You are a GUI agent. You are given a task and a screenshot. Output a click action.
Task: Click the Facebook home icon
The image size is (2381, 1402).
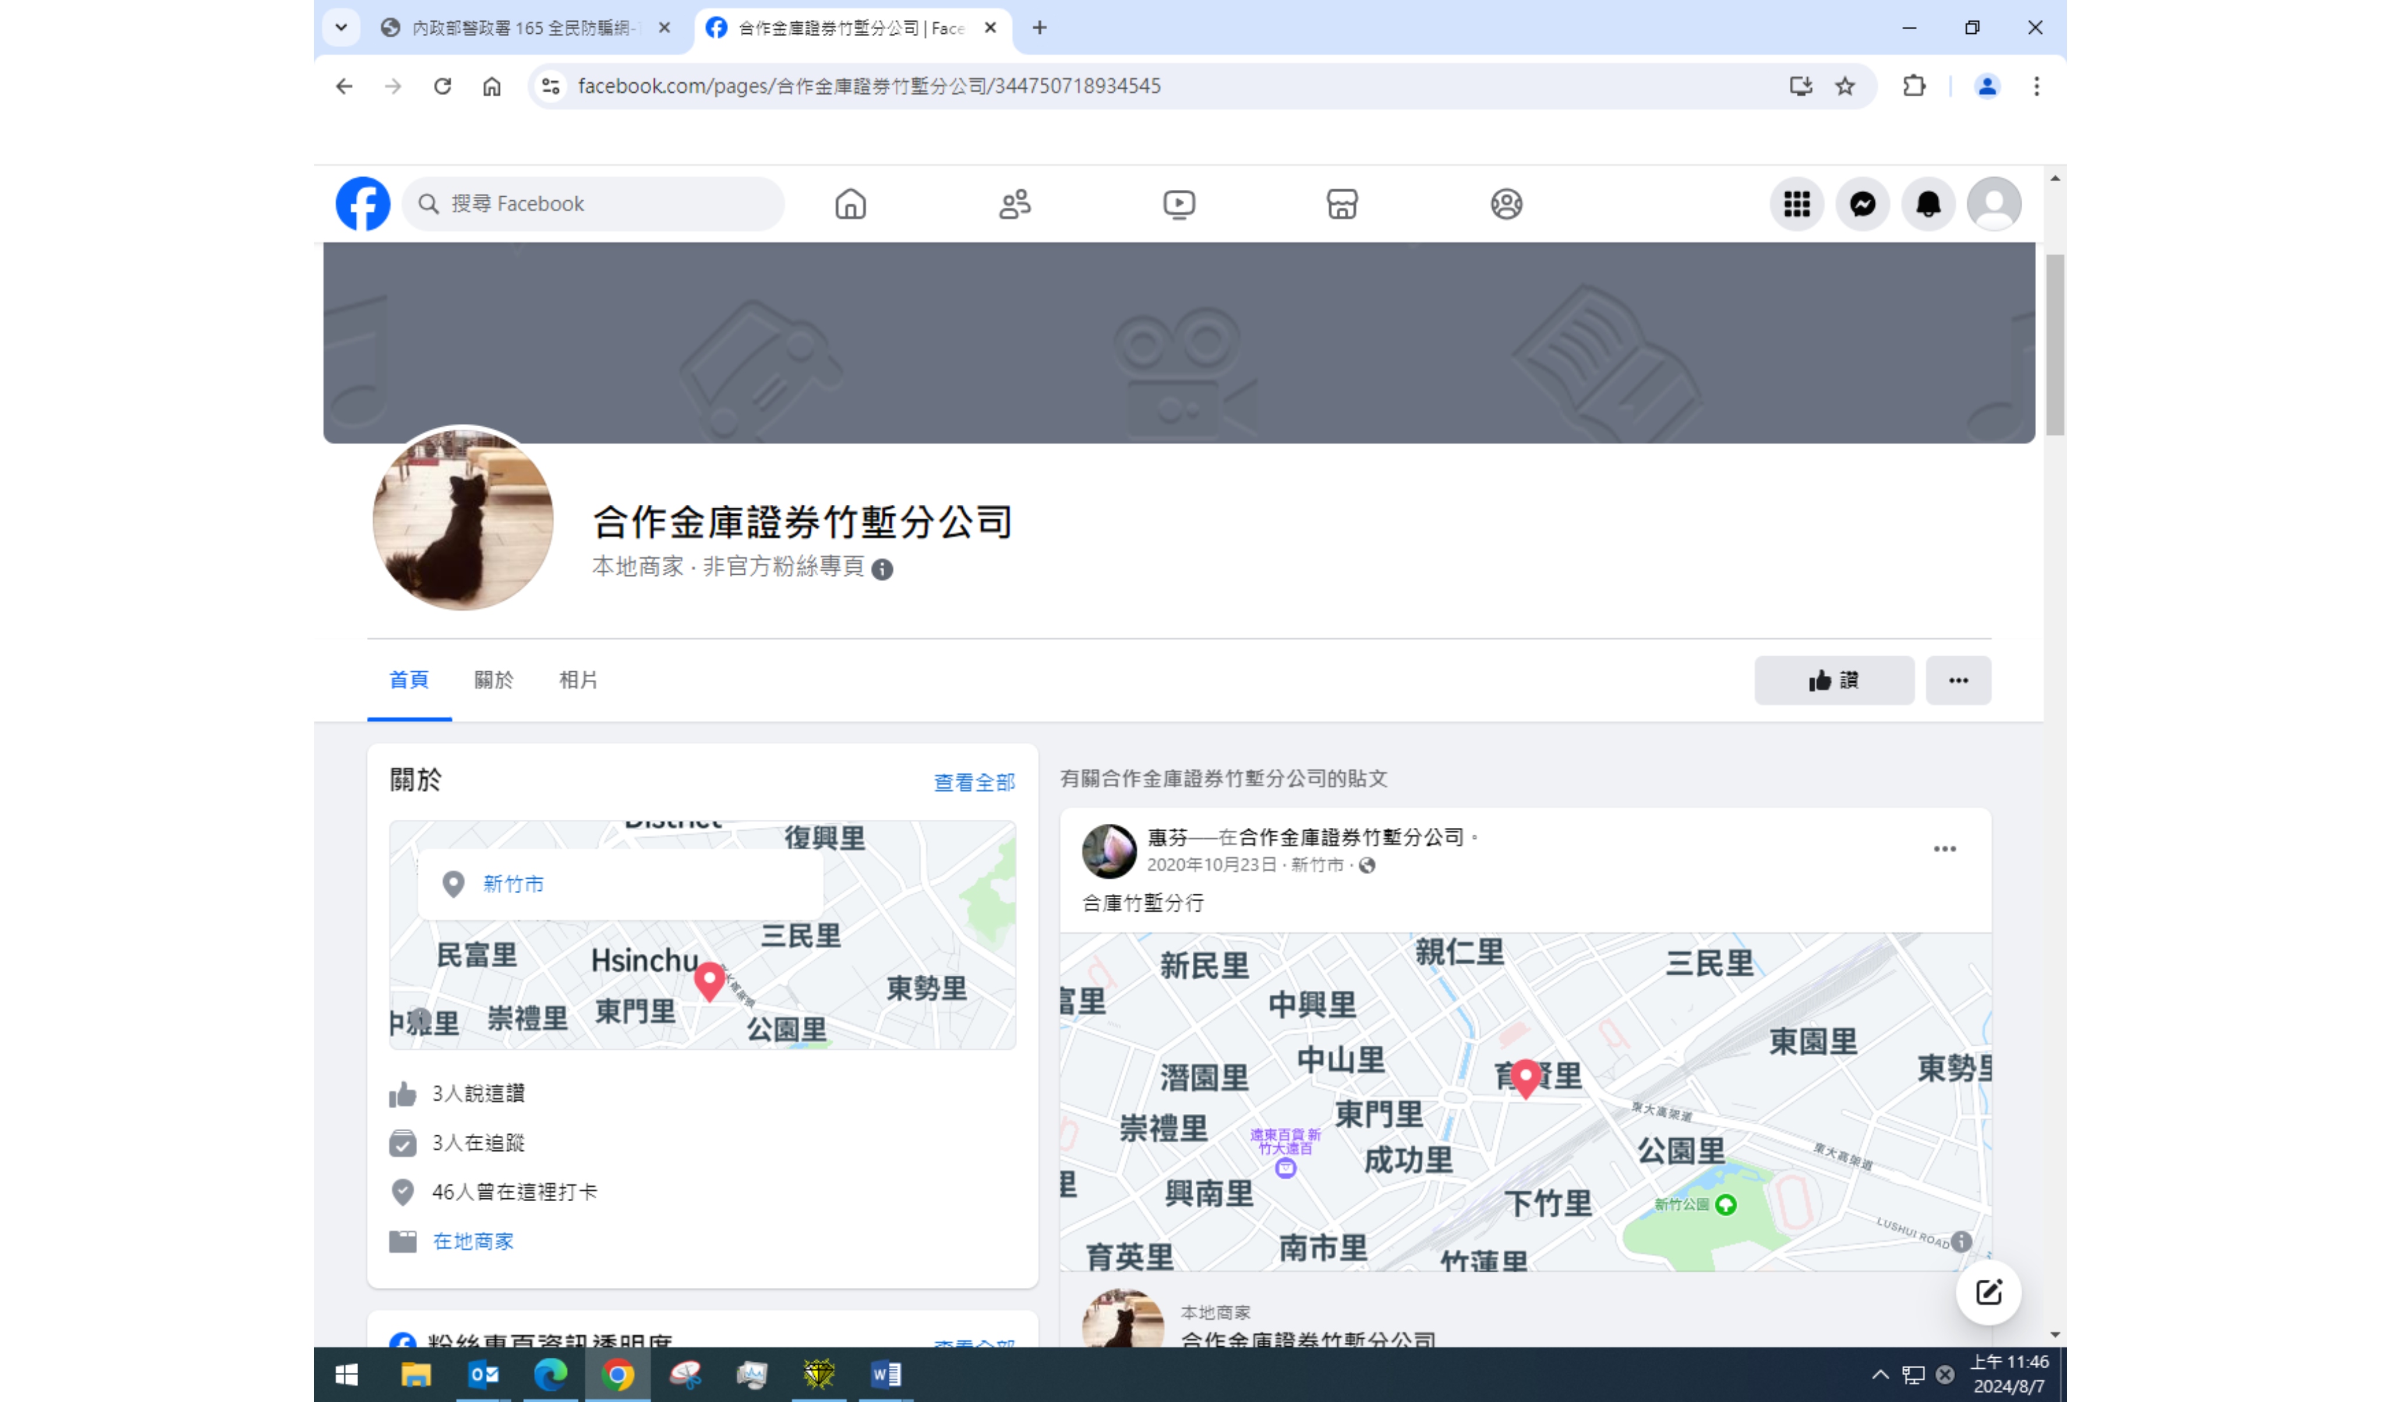click(850, 204)
